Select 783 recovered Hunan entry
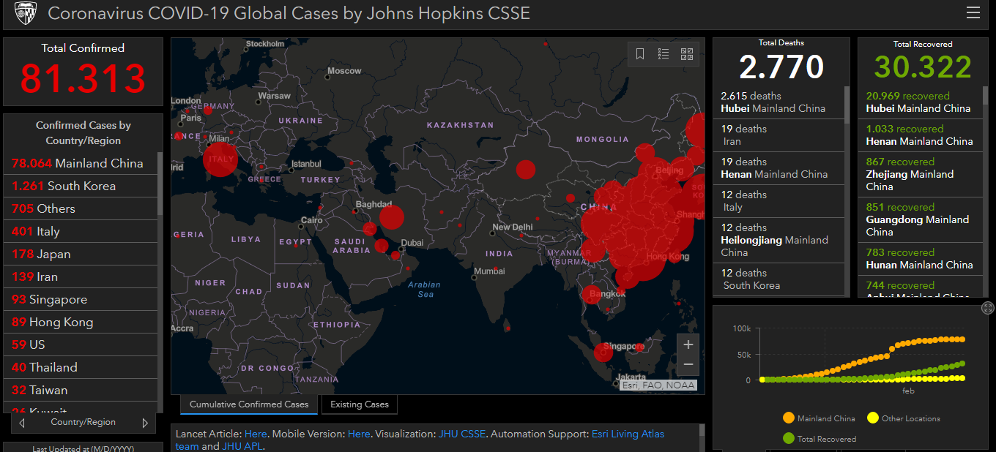 tap(920, 259)
